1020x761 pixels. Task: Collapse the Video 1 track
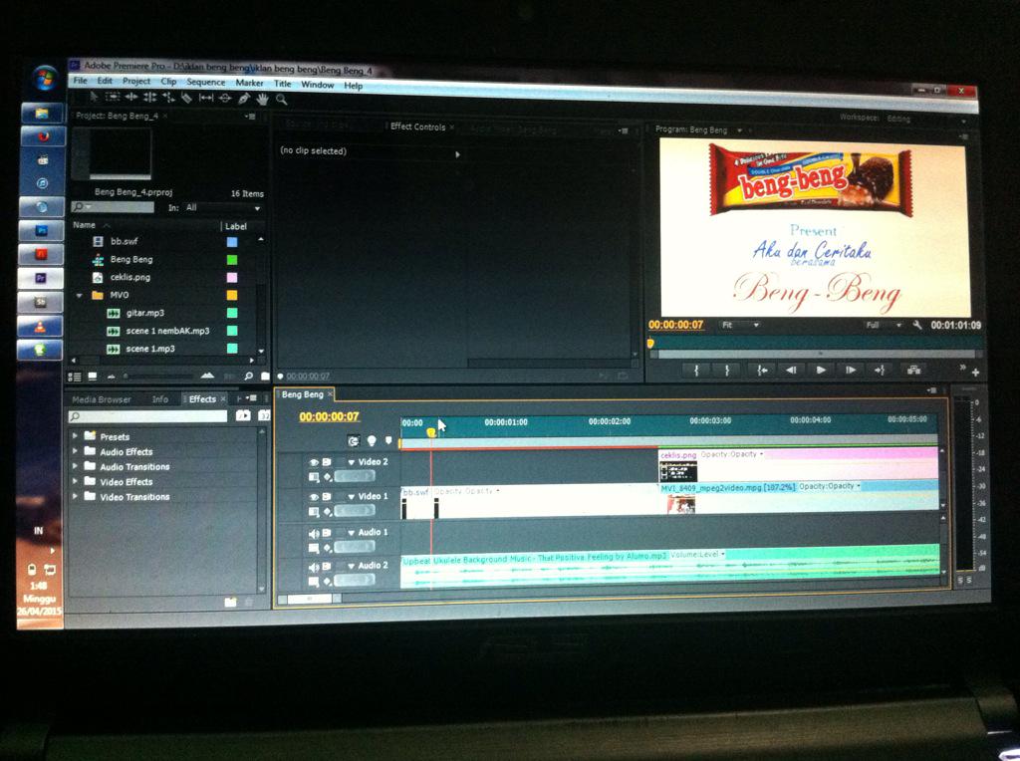[x=352, y=497]
